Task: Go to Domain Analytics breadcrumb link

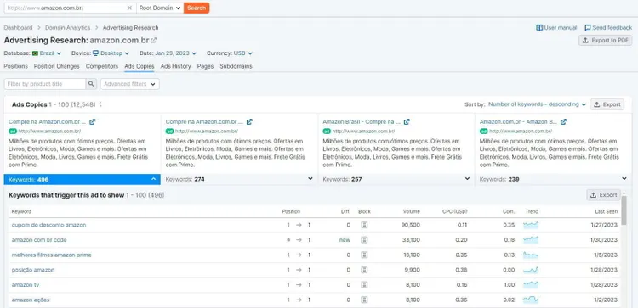Action: click(67, 28)
